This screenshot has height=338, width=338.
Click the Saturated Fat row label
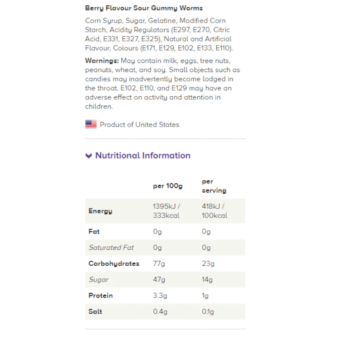coord(111,247)
